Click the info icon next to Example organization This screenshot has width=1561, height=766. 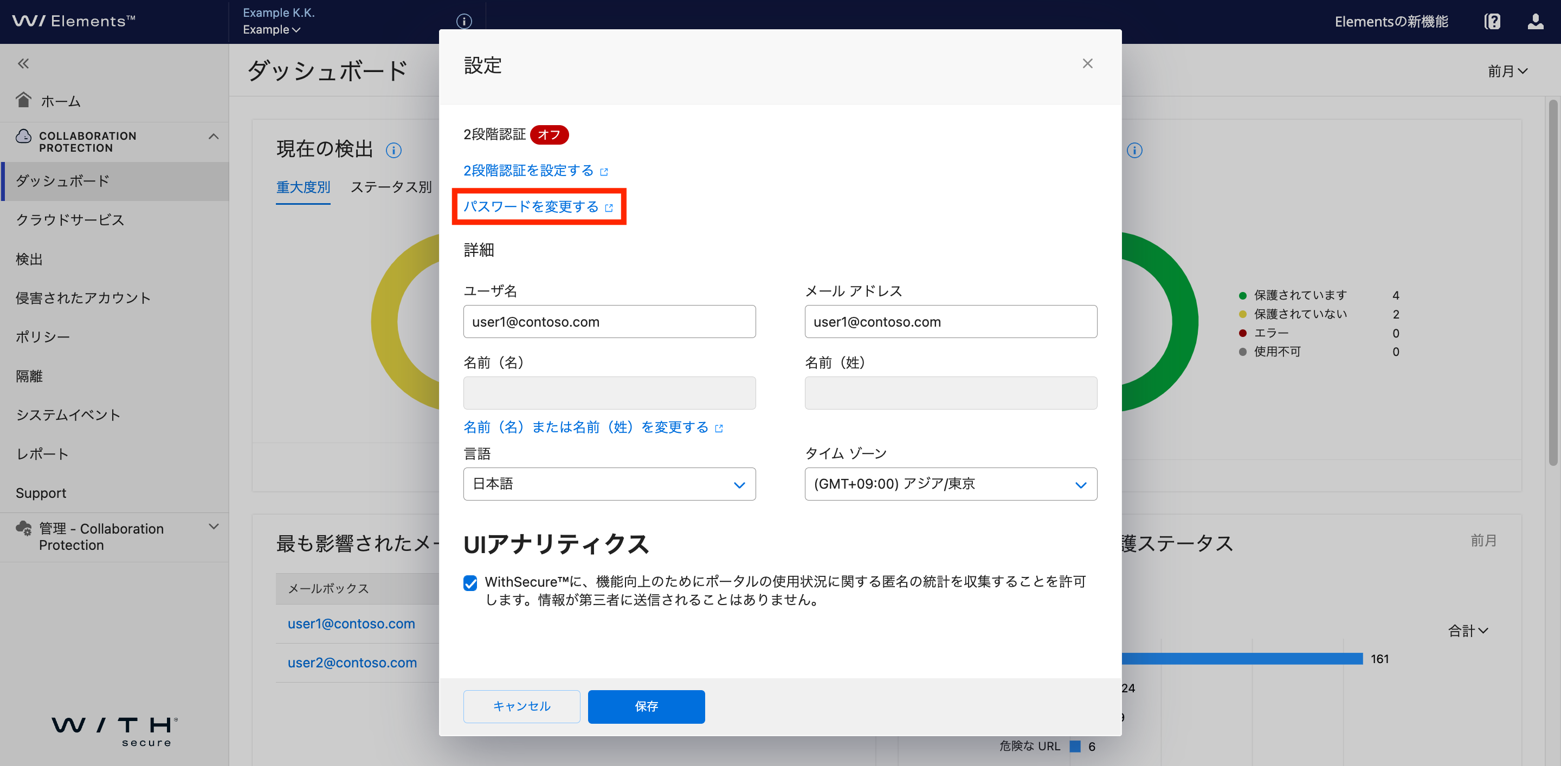pos(463,21)
